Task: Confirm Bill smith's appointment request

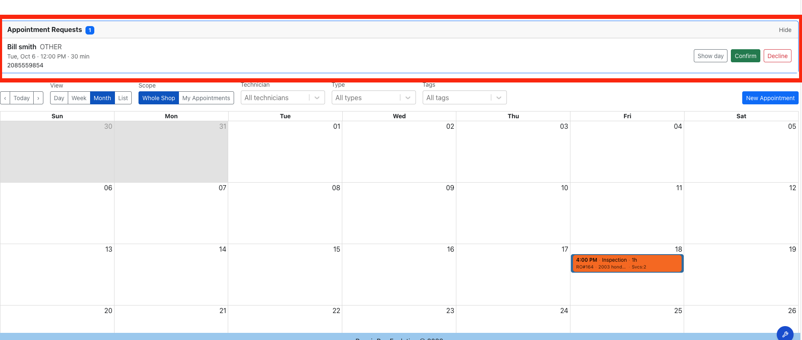Action: point(746,56)
